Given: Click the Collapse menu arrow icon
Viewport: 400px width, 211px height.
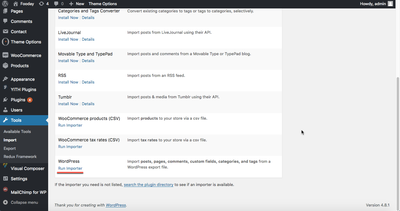Looking at the screenshot, I should pyautogui.click(x=5, y=202).
